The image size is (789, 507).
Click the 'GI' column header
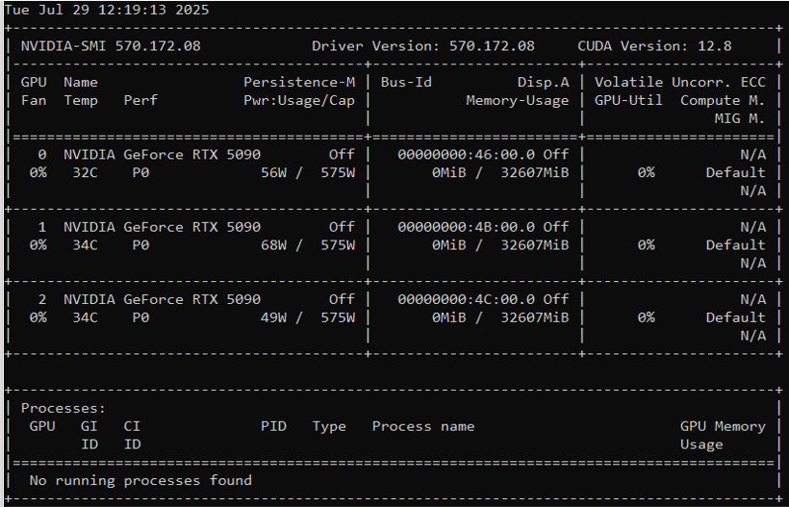[x=89, y=426]
